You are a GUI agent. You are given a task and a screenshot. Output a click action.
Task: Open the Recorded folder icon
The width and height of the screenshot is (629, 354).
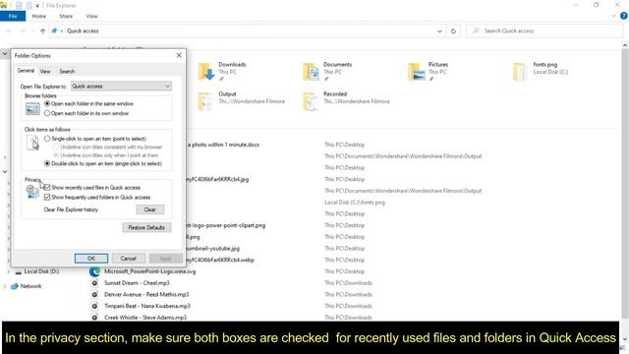(311, 101)
